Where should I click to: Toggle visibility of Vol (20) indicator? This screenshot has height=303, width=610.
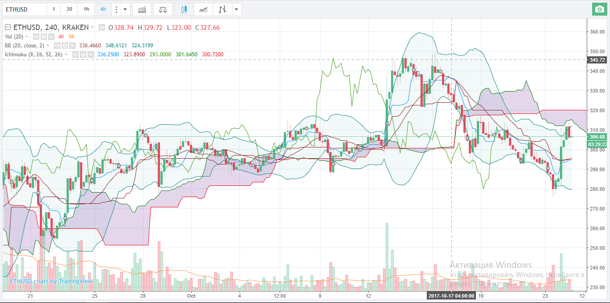[37, 37]
